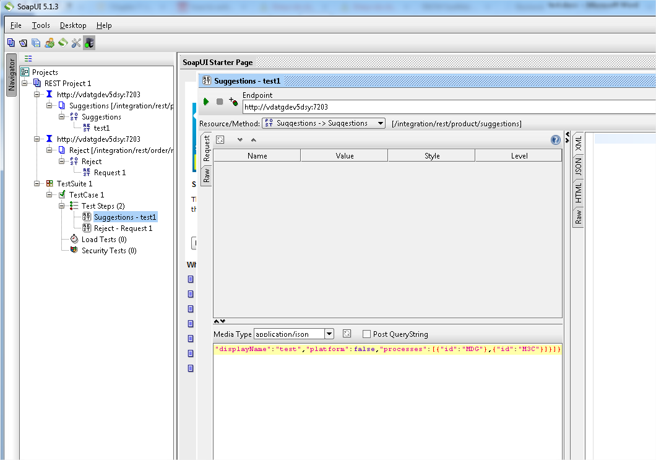Click the Value column header
The image size is (656, 460).
click(344, 155)
